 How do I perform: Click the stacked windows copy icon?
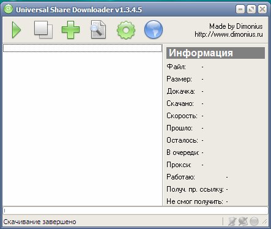pos(43,29)
